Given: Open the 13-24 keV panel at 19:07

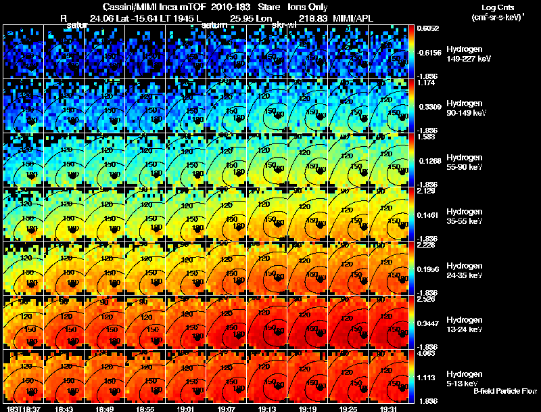Looking at the screenshot, I should pyautogui.click(x=227, y=322).
